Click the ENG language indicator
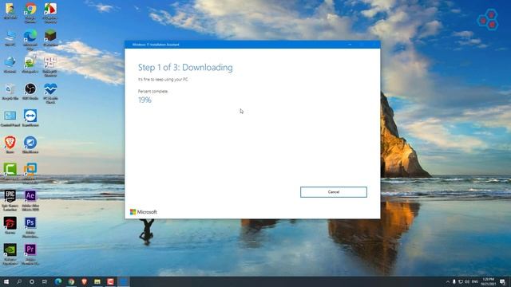Viewport: 511px width, 287px height. (475, 281)
